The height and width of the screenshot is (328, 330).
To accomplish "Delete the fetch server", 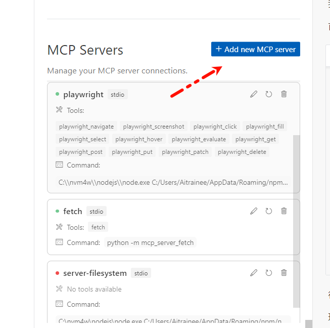I will (284, 211).
